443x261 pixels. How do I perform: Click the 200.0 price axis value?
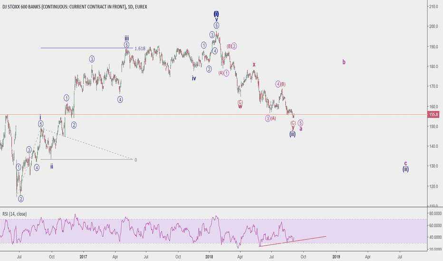pos(433,27)
